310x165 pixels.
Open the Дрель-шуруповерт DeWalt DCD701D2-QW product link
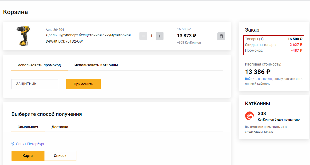tap(88, 38)
